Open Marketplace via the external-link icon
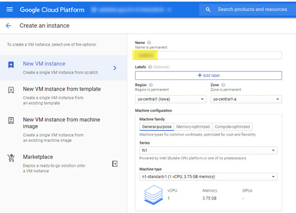296x213 pixels. [115, 164]
